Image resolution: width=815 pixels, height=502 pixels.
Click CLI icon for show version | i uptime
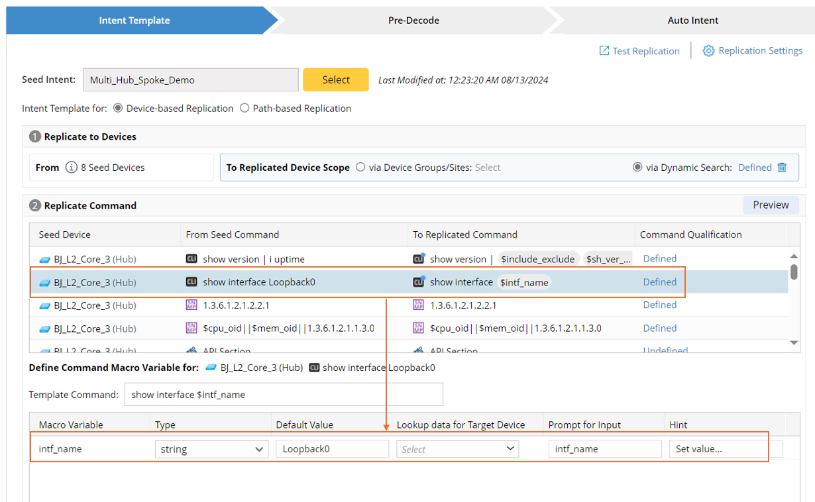[191, 259]
